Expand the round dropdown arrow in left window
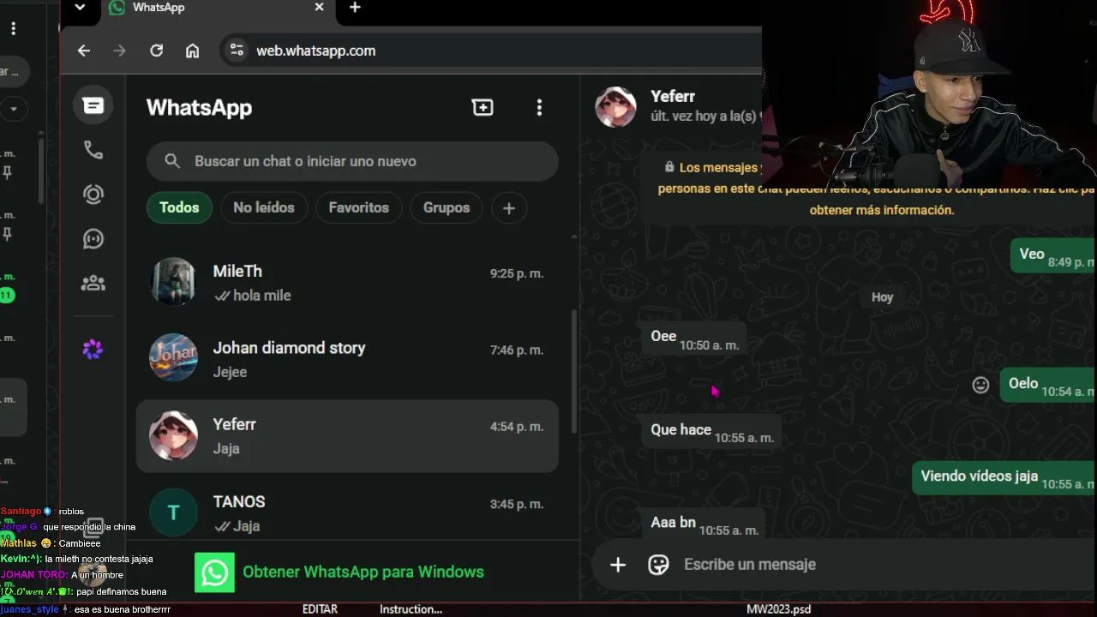1097x617 pixels. click(14, 110)
